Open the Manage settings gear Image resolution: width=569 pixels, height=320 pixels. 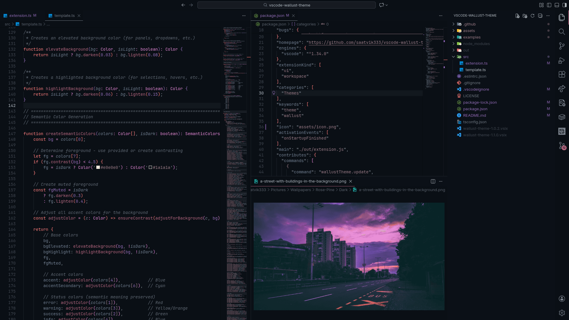pyautogui.click(x=562, y=313)
